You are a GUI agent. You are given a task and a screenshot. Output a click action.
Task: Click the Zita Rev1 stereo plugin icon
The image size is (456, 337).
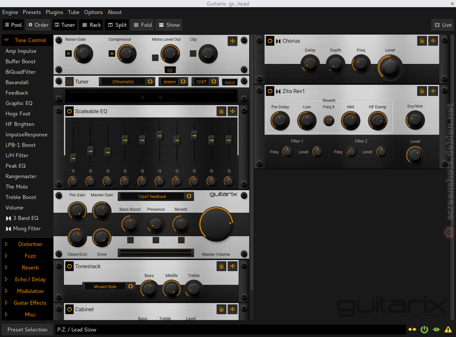(x=278, y=91)
